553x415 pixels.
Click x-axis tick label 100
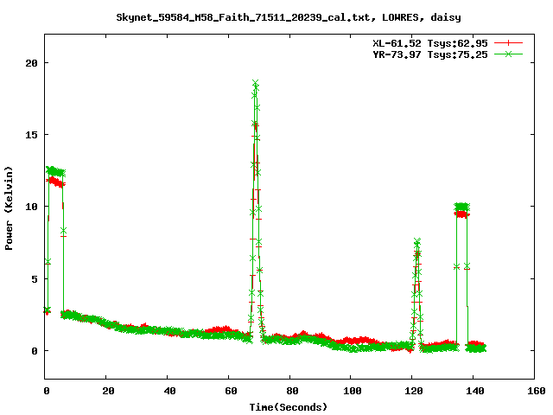[x=353, y=391]
